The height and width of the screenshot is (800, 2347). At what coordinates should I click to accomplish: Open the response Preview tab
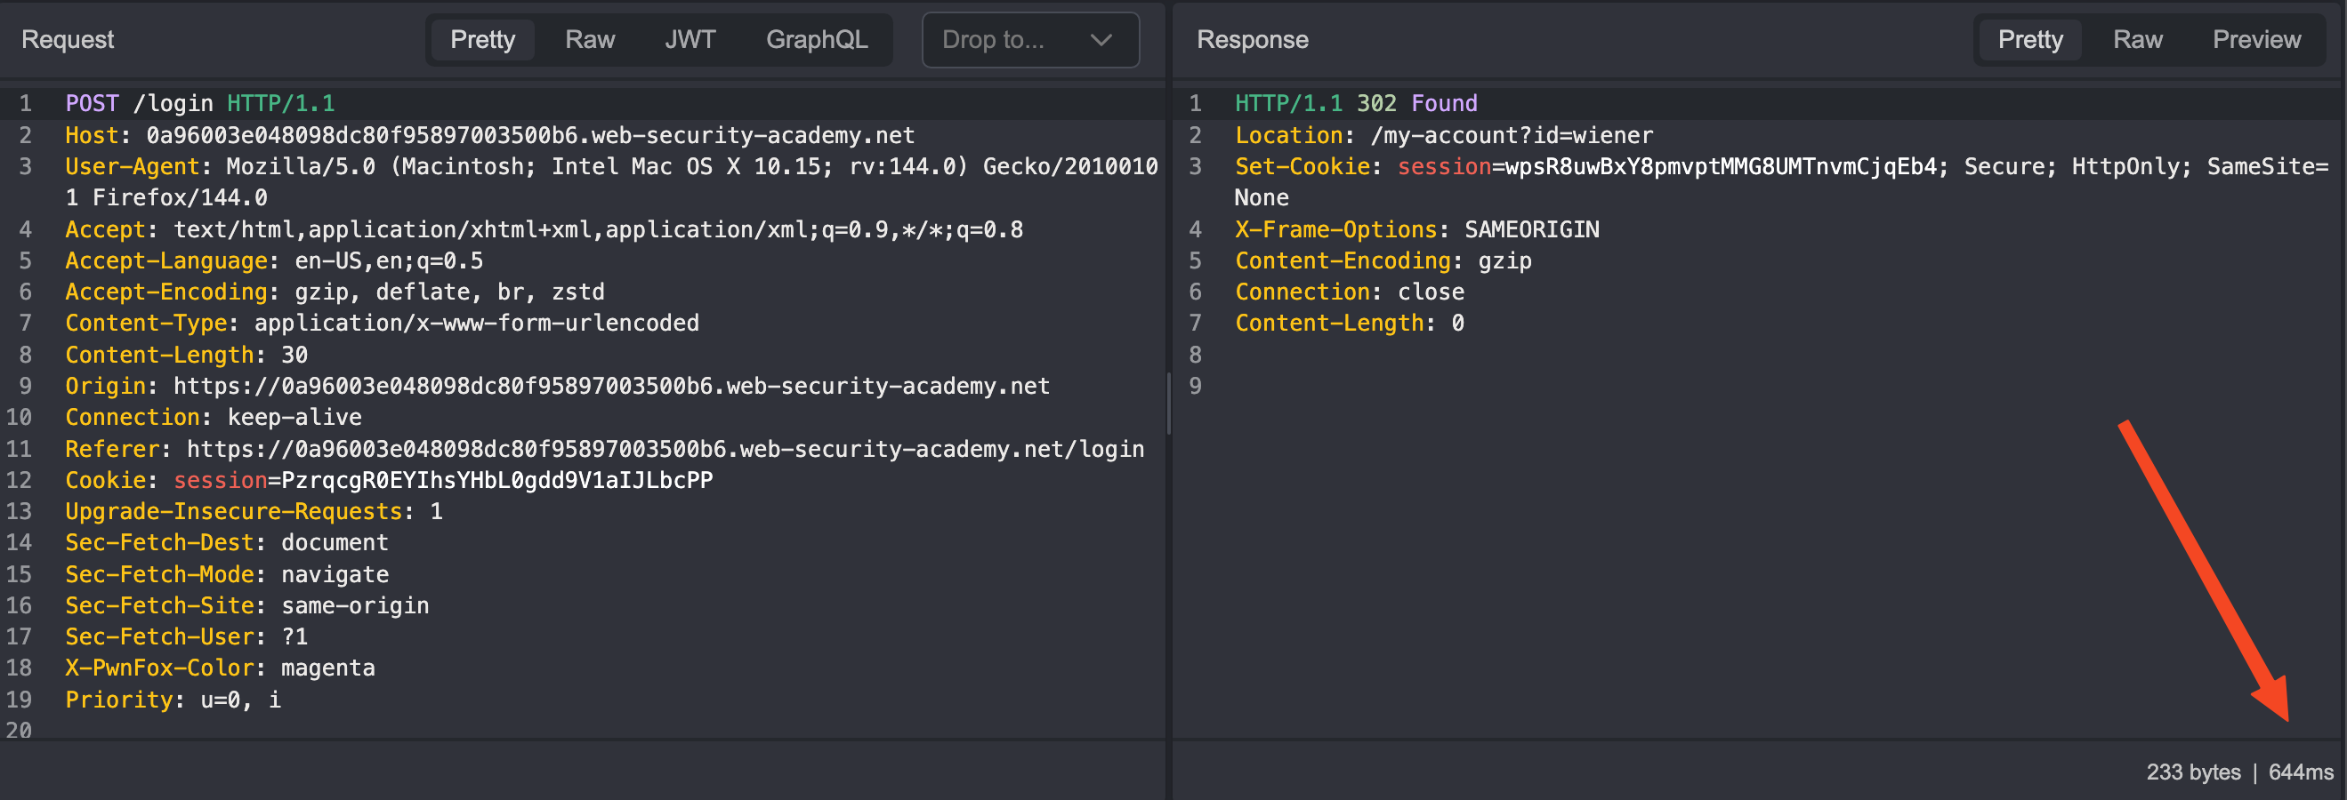coord(2256,40)
